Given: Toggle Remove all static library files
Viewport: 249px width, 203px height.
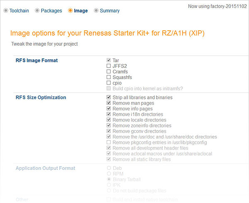Looking at the screenshot, I should tap(109, 159).
